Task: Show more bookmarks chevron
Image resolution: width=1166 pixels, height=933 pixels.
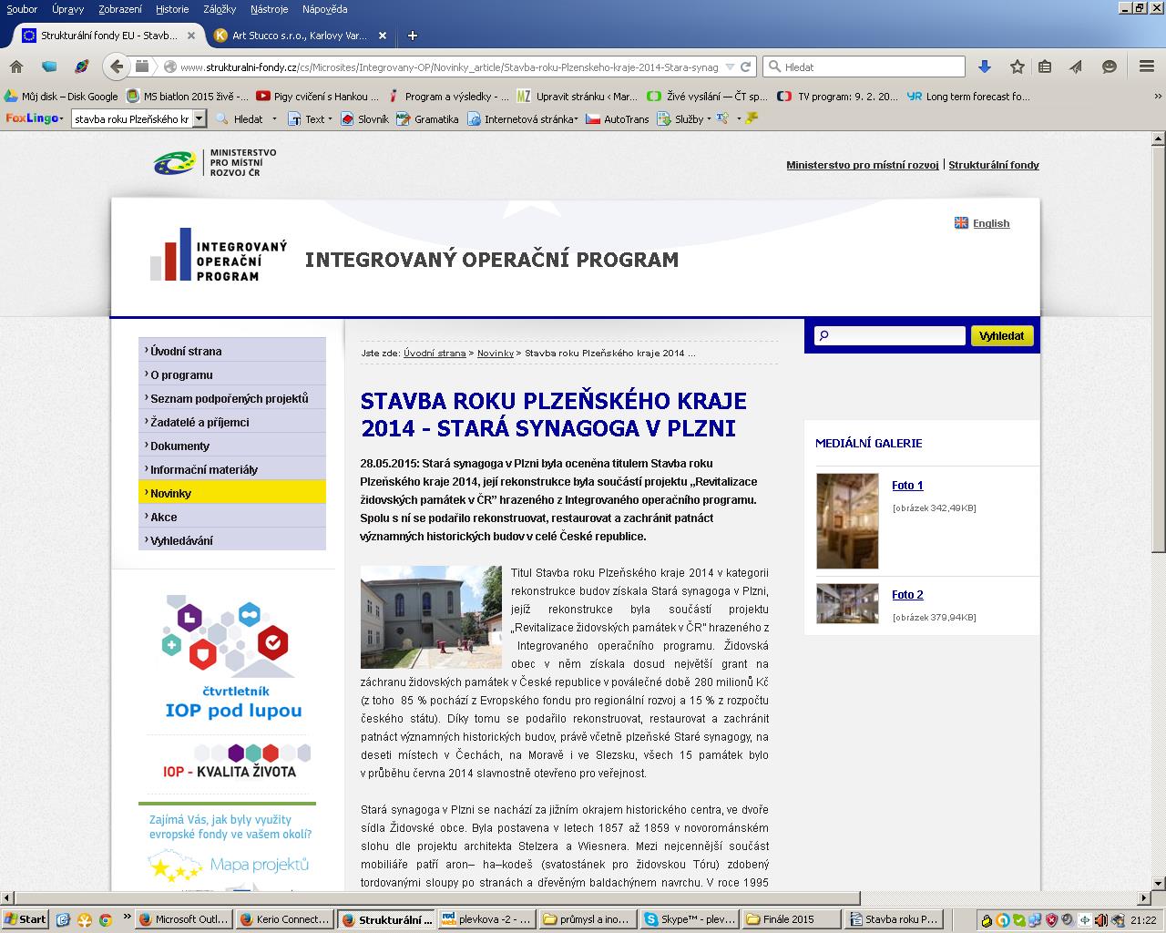Action: pyautogui.click(x=1157, y=96)
